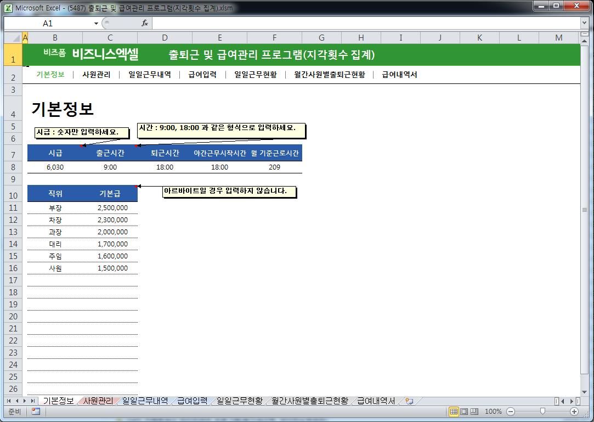Viewport: 594px width, 422px height.
Task: Click the Name Box showing A1
Action: [48, 24]
